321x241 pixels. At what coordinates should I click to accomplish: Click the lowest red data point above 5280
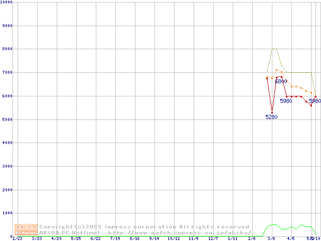pyautogui.click(x=272, y=112)
